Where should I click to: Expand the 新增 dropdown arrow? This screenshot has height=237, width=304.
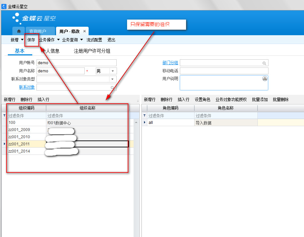pyautogui.click(x=22, y=40)
